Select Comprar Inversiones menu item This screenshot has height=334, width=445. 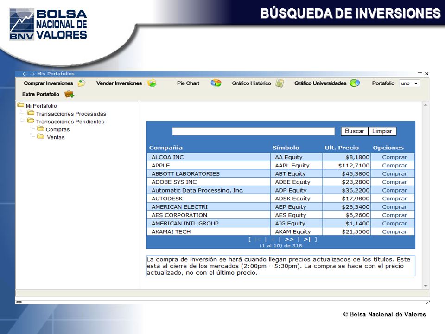[49, 83]
